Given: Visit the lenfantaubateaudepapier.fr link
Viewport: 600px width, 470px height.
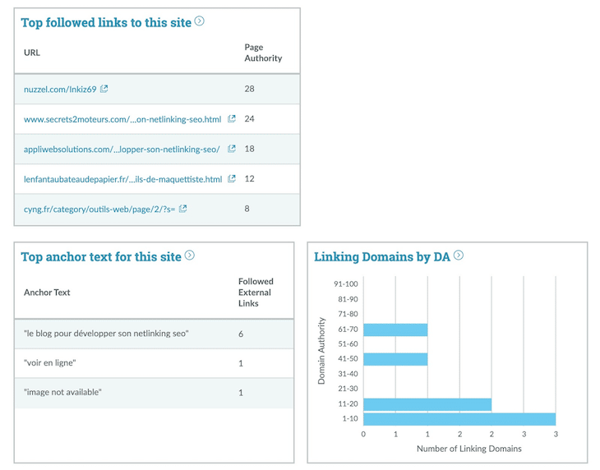Looking at the screenshot, I should [122, 179].
